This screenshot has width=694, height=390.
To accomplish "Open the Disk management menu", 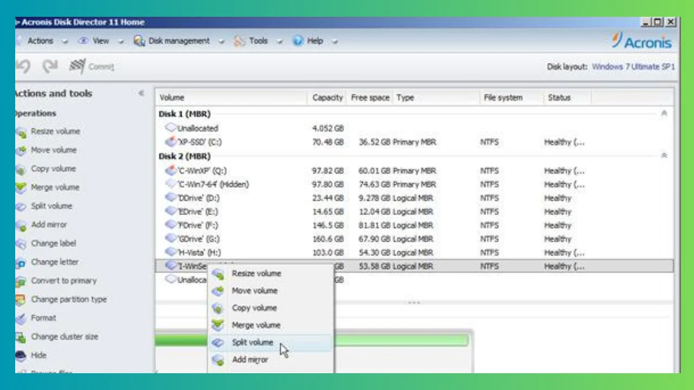I will click(x=179, y=41).
